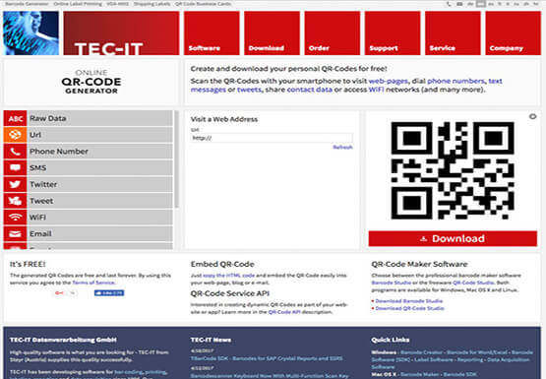
Task: Choose the Tweet list entry
Action: [89, 201]
